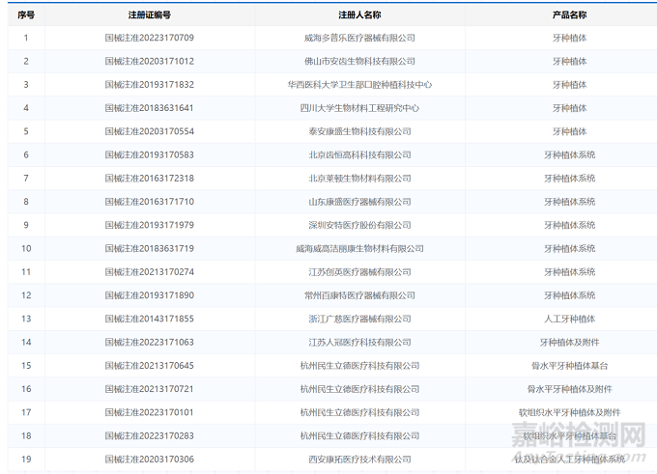Select the 注册人名称 column header
657x474 pixels.
click(359, 15)
